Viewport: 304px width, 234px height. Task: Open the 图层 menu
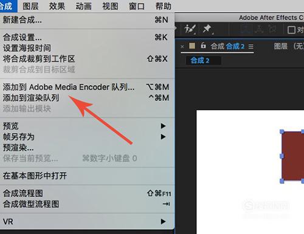(30, 6)
